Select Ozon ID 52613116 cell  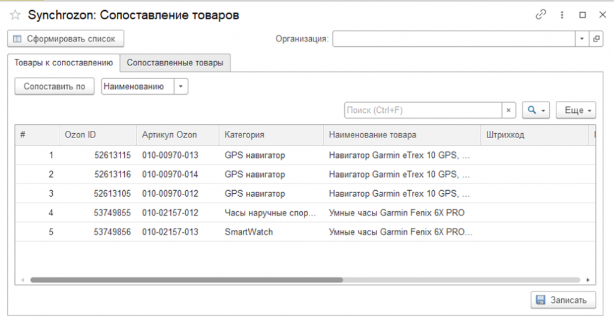(x=98, y=175)
